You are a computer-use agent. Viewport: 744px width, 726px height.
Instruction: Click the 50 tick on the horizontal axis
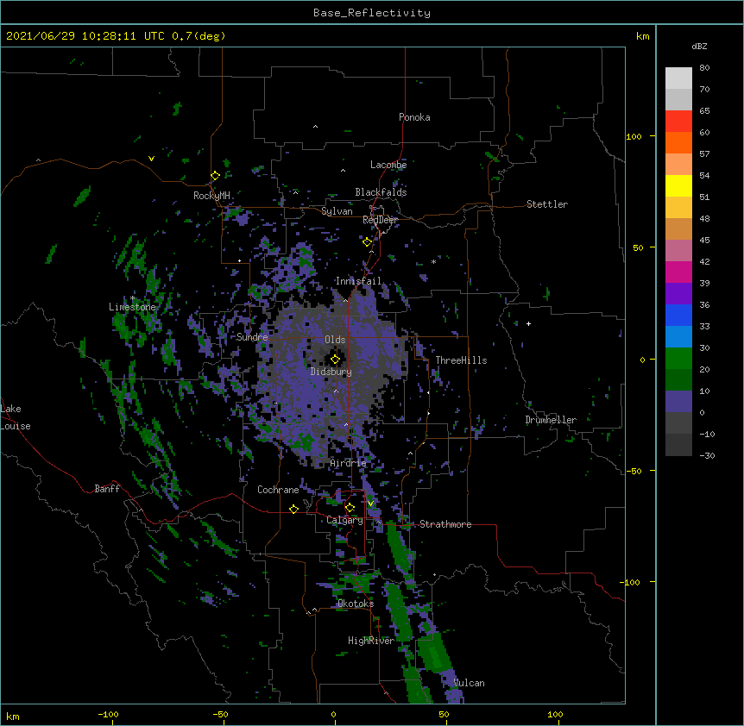pyautogui.click(x=444, y=714)
